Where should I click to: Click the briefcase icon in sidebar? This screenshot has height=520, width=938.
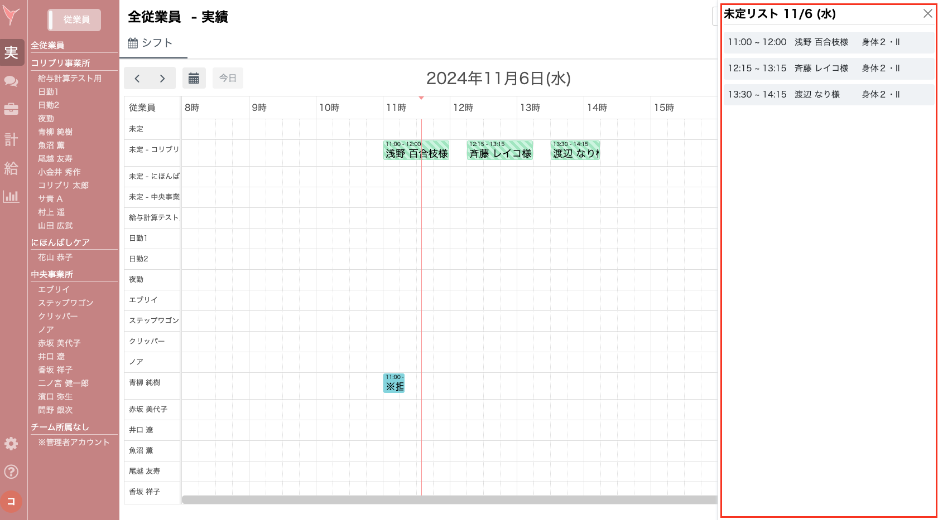[11, 109]
